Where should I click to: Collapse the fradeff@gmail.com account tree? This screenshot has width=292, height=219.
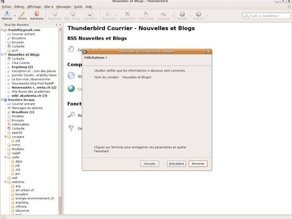point(2,30)
